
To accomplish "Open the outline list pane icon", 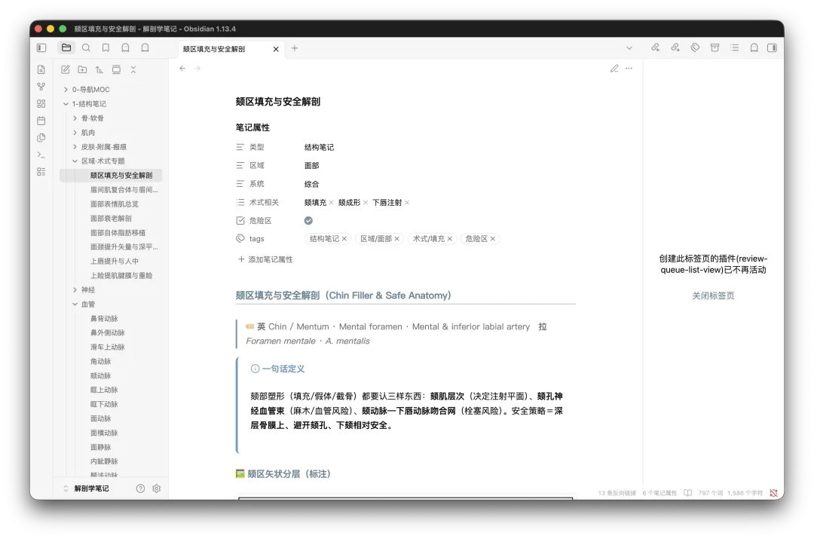I will pos(735,47).
